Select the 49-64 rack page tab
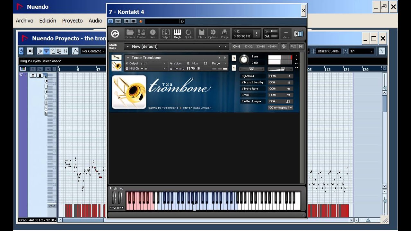 [x=272, y=47]
